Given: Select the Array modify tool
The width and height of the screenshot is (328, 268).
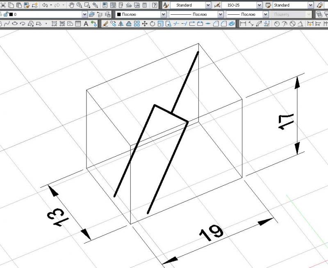Looking at the screenshot, I should 137,24.
